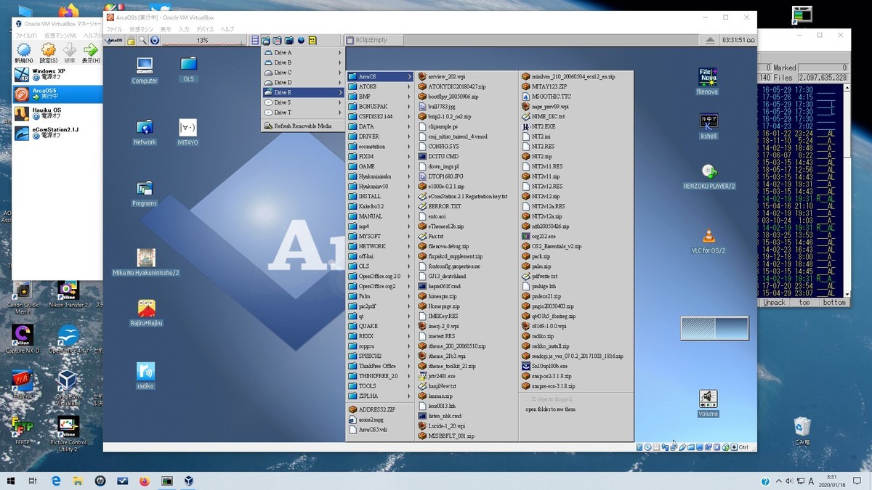Screen dimensions: 872x490
Task: Click 表示(H) green arrow in VirtualBox Manager
Action: (91, 54)
